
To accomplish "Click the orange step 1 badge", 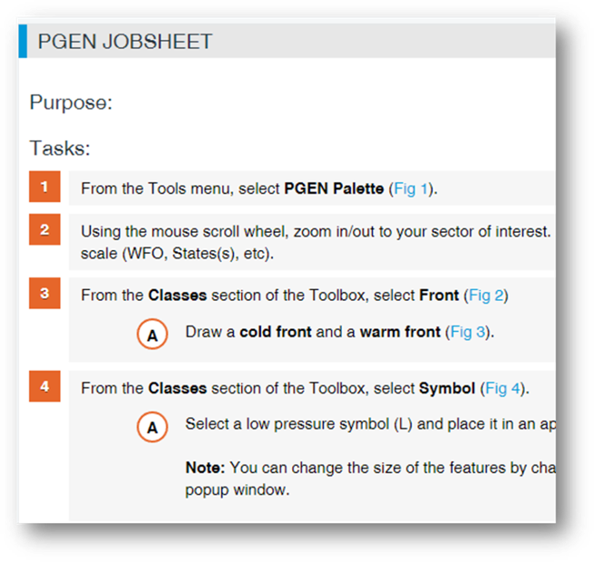I will (x=44, y=187).
